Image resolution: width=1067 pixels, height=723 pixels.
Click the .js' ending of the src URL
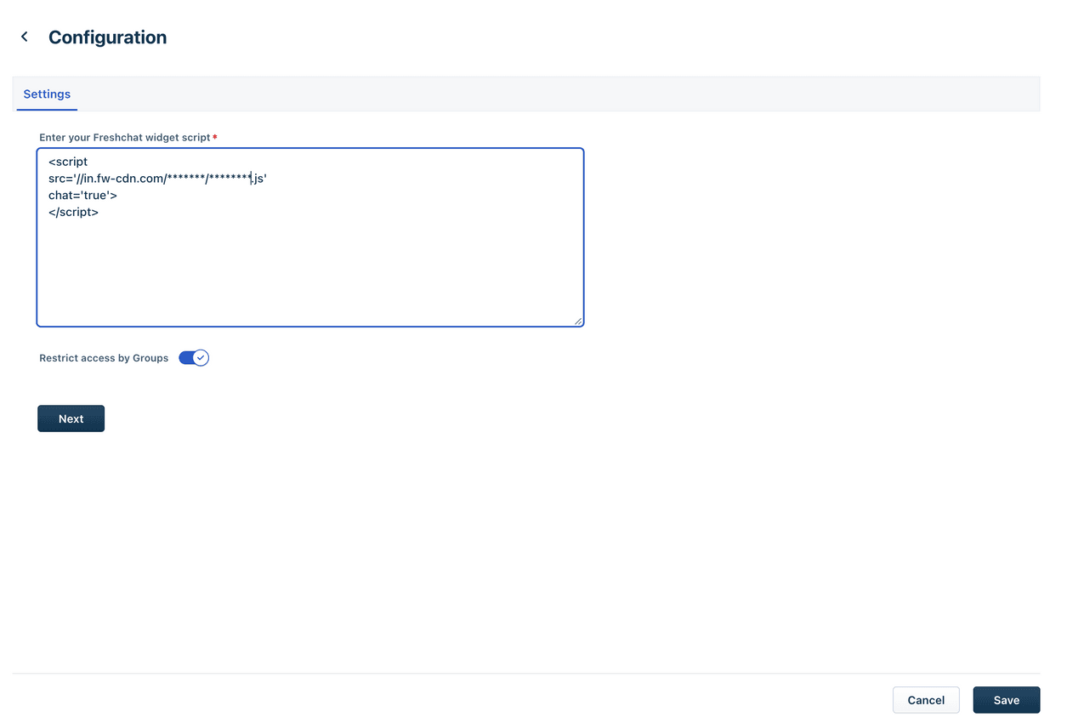(259, 179)
